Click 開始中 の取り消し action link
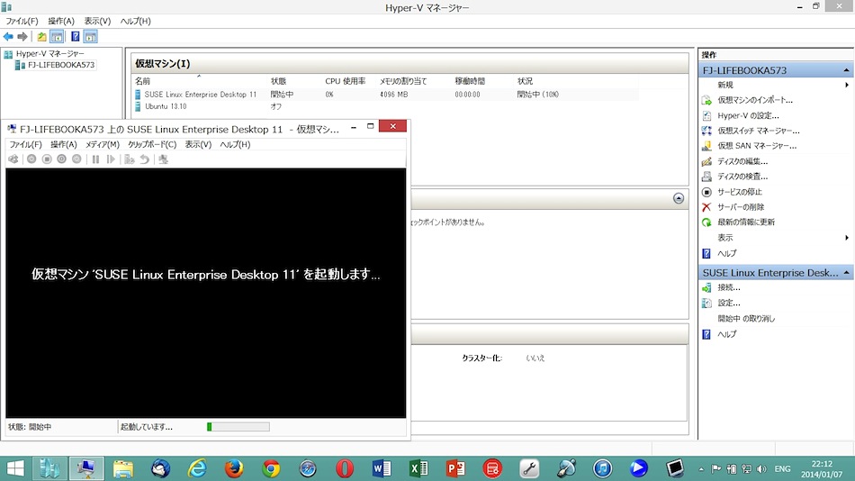Screen dimensions: 855x481 745,318
